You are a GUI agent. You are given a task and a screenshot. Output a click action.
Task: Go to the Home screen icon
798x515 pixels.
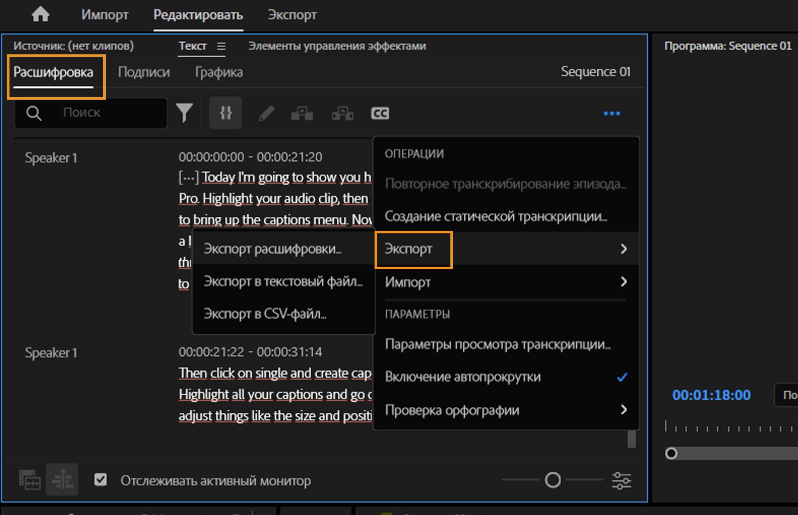coord(40,14)
